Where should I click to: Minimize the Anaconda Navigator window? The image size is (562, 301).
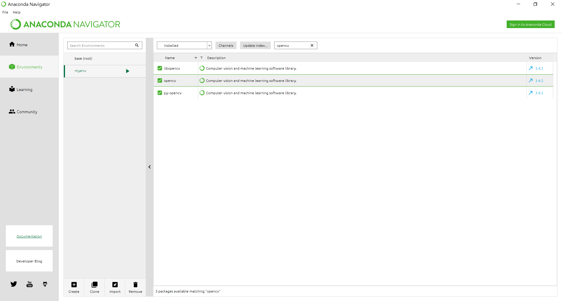click(518, 4)
